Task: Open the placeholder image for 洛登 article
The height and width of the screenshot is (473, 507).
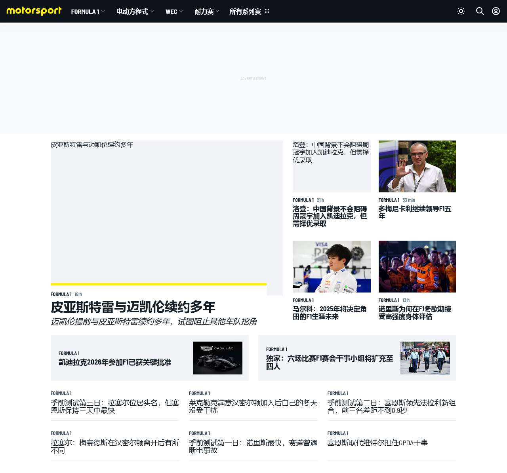Action: [x=332, y=166]
